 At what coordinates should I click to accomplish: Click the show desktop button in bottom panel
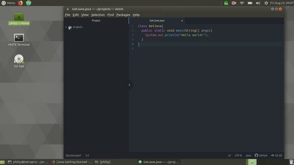tap(2, 162)
